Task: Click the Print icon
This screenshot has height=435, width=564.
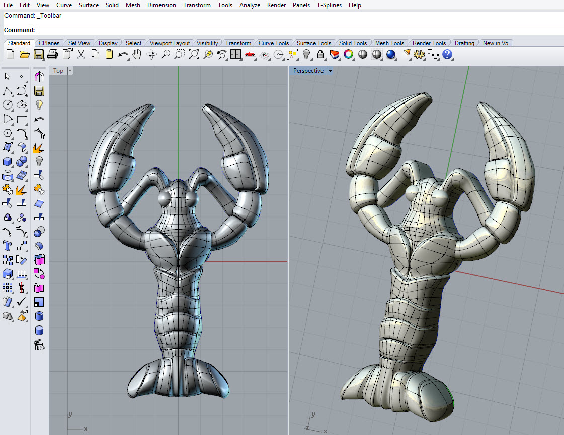Action: [52, 55]
